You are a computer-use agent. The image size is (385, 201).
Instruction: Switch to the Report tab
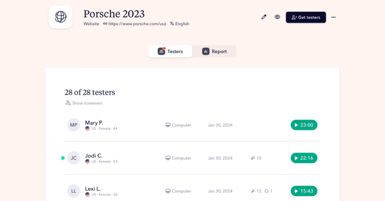(x=214, y=51)
